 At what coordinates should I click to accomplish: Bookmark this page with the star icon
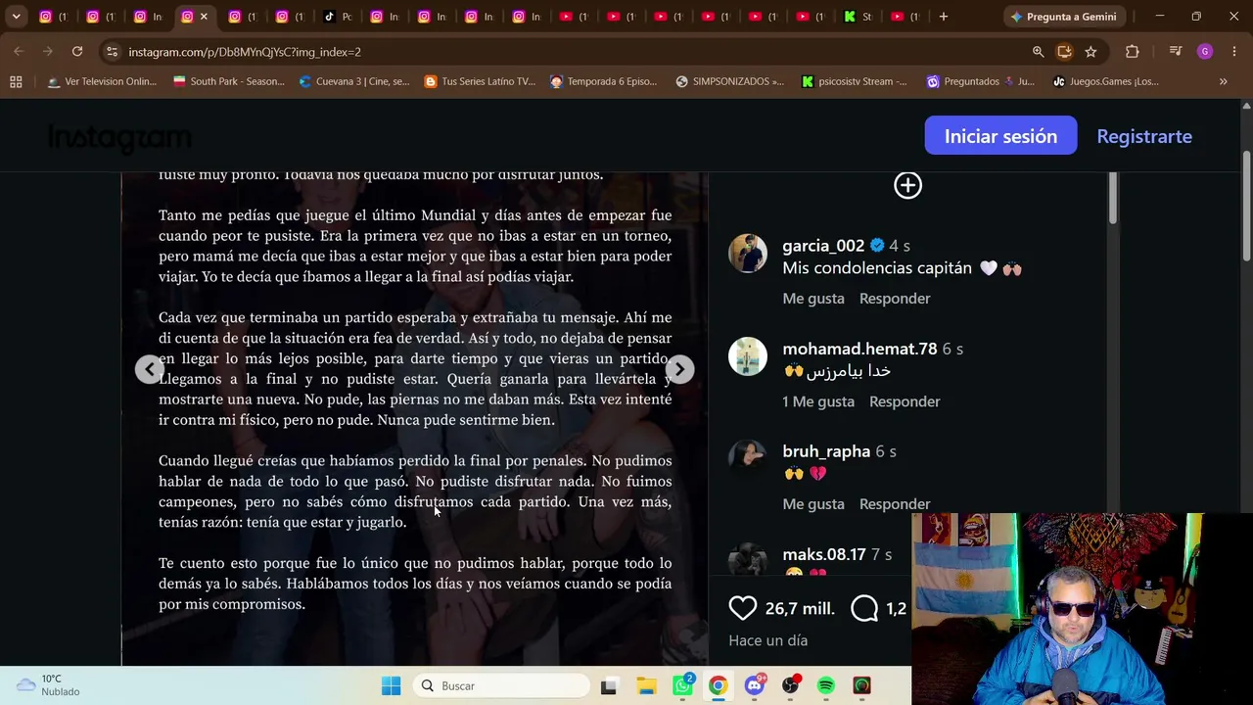tap(1091, 51)
